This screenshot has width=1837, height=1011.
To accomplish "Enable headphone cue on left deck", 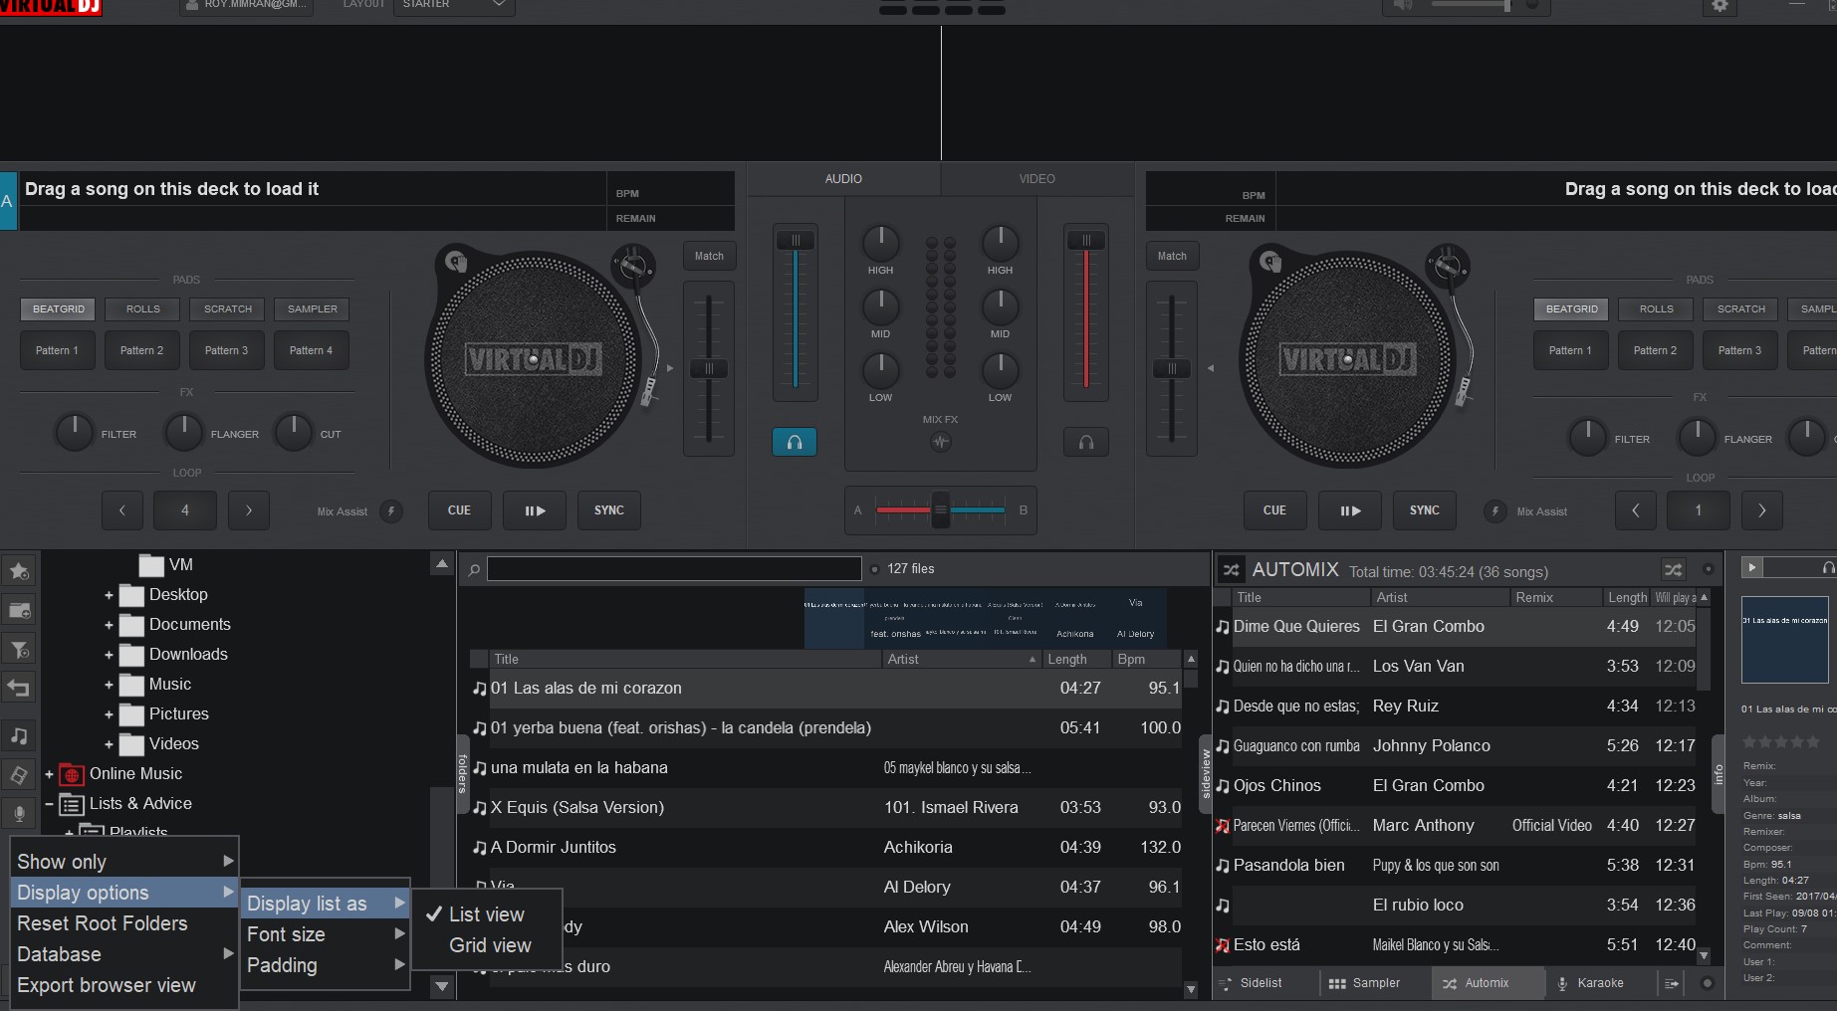I will point(794,442).
